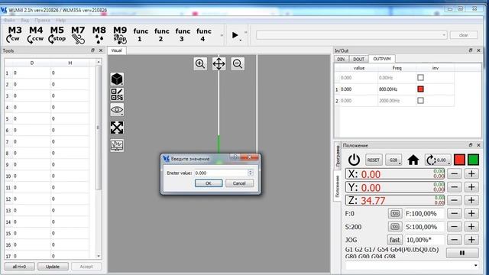The image size is (489, 275).
Task: Click the green indicator square
Action: (x=473, y=160)
